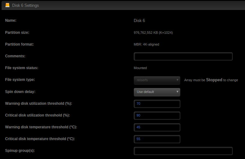The width and height of the screenshot is (245, 159).
Task: Click the Warning disk temperature threshold (°C): label
Action: (41, 127)
